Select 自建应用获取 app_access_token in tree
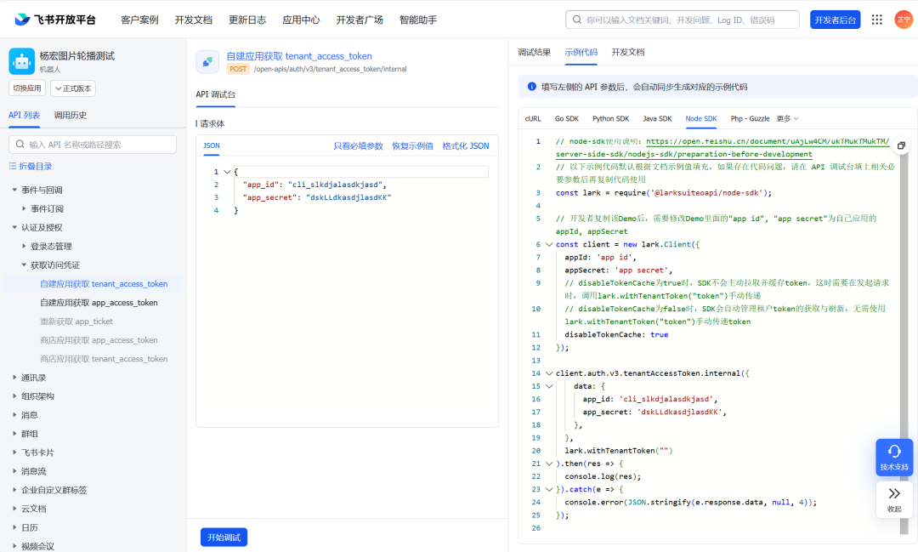The image size is (918, 552). tap(99, 303)
